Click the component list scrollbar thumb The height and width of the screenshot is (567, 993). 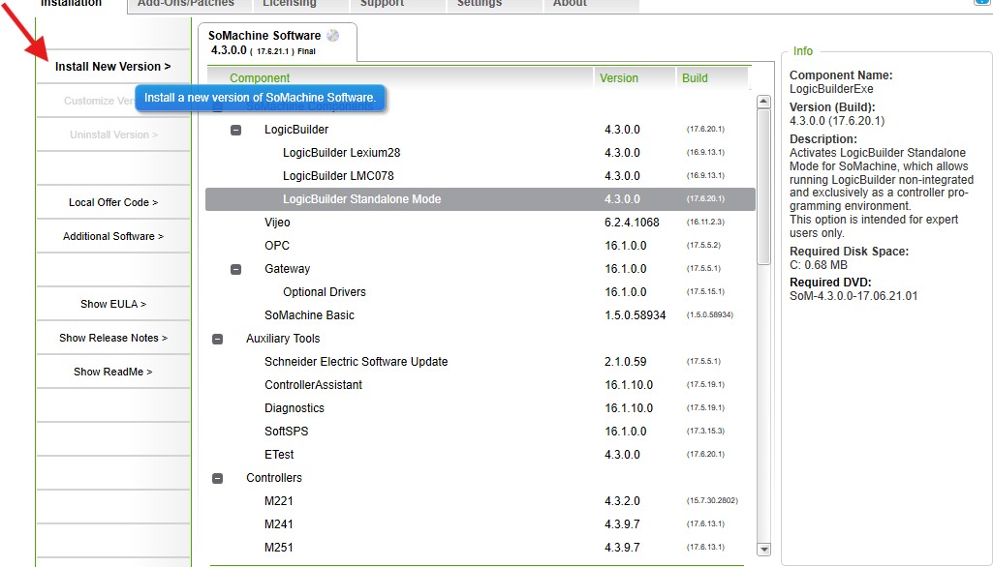click(x=763, y=187)
